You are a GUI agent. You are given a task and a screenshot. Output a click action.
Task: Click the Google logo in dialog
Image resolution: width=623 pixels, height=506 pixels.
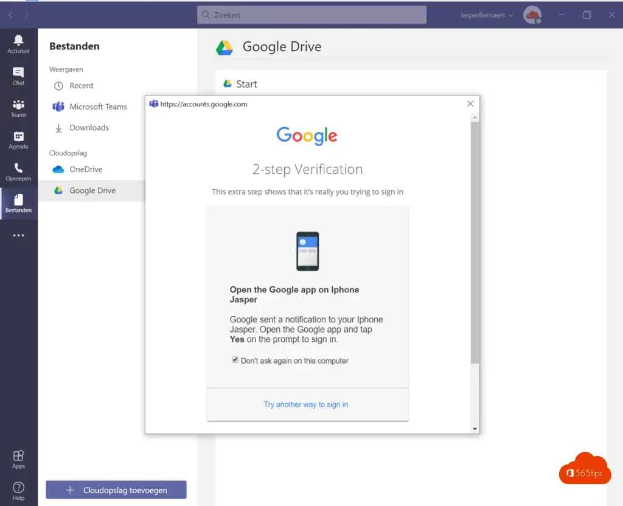click(307, 136)
